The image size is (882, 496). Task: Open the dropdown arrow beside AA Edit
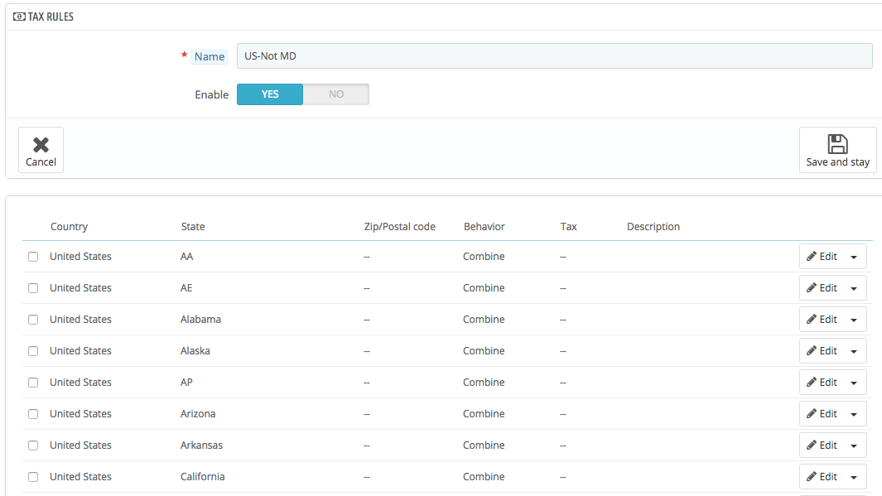[x=854, y=257]
